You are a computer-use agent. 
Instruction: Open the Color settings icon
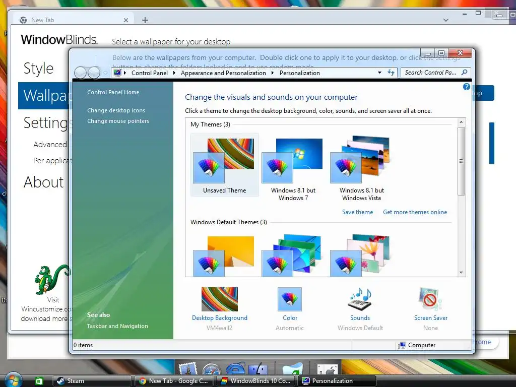pyautogui.click(x=290, y=299)
